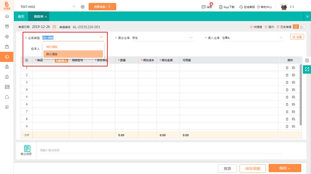311x174 pixels.
Task: Click the 规格型号 column header
Action: tap(77, 60)
